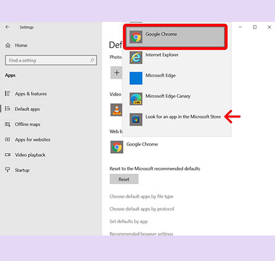
Task: Click the VLC cone video player icon
Action: [116, 110]
